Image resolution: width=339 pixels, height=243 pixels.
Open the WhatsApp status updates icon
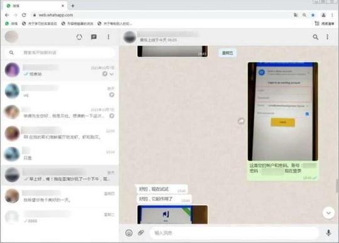click(x=79, y=37)
